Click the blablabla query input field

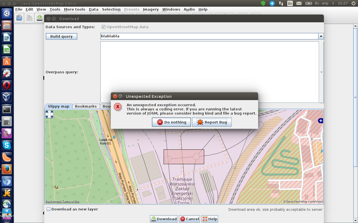point(209,36)
